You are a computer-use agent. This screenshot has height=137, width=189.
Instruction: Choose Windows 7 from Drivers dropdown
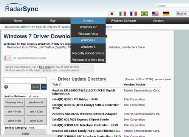pyautogui.click(x=88, y=40)
